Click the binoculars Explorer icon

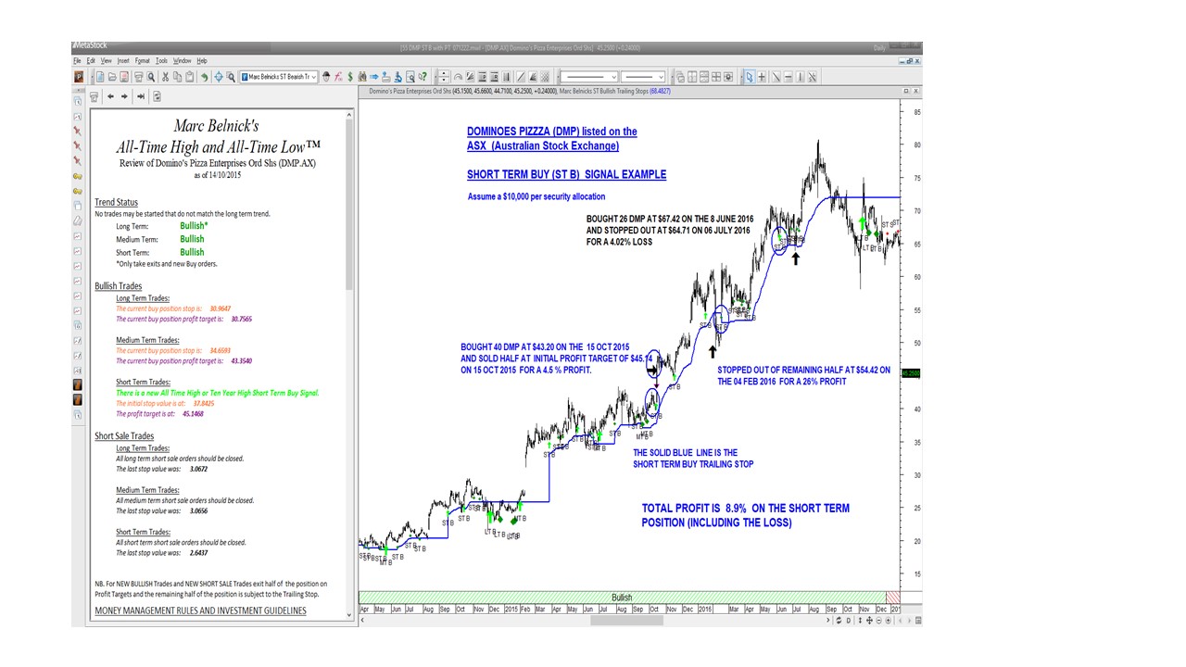coord(361,77)
